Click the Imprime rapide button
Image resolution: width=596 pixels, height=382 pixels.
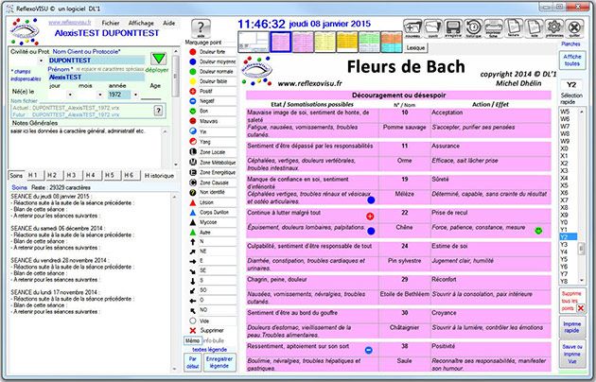tap(572, 327)
